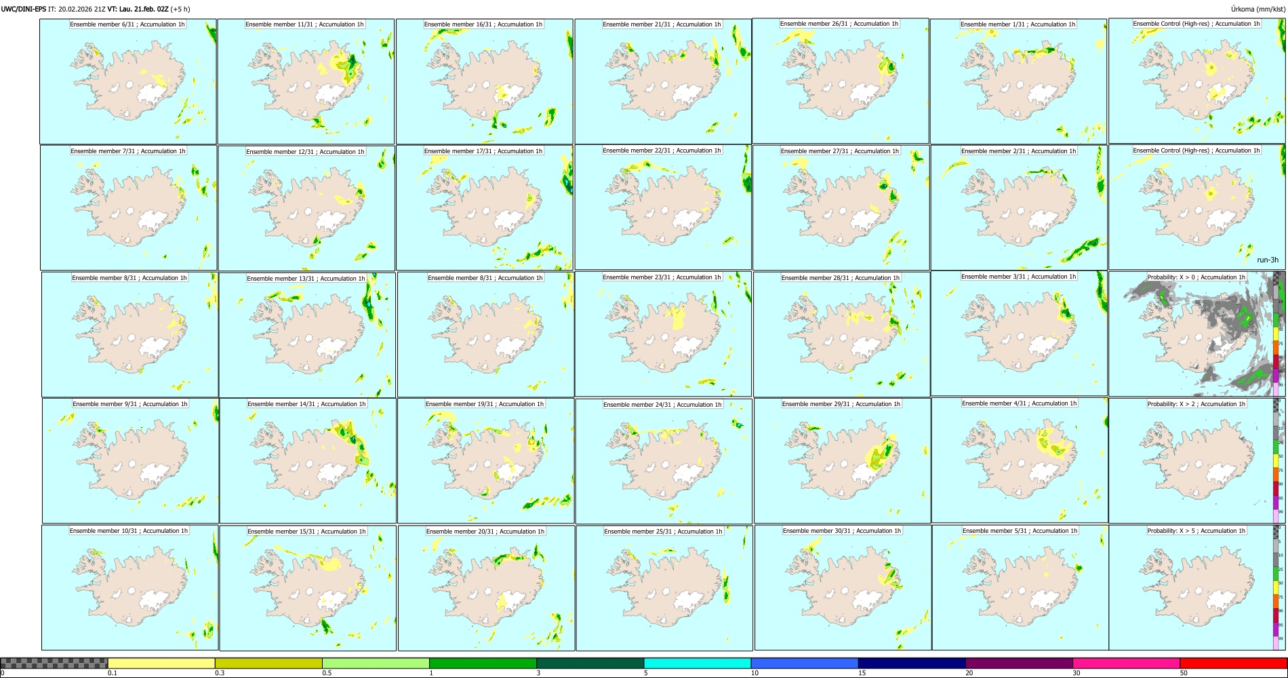The width and height of the screenshot is (1288, 678).
Task: Select the purple 20–30 legend swatch
Action: point(1019,663)
